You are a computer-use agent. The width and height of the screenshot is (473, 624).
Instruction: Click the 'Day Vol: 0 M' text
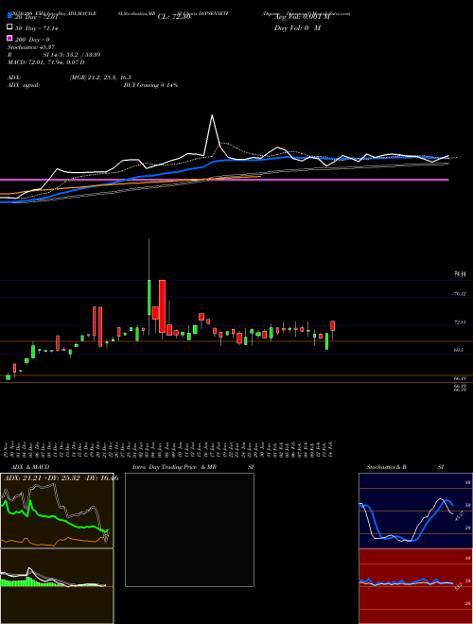[x=297, y=28]
